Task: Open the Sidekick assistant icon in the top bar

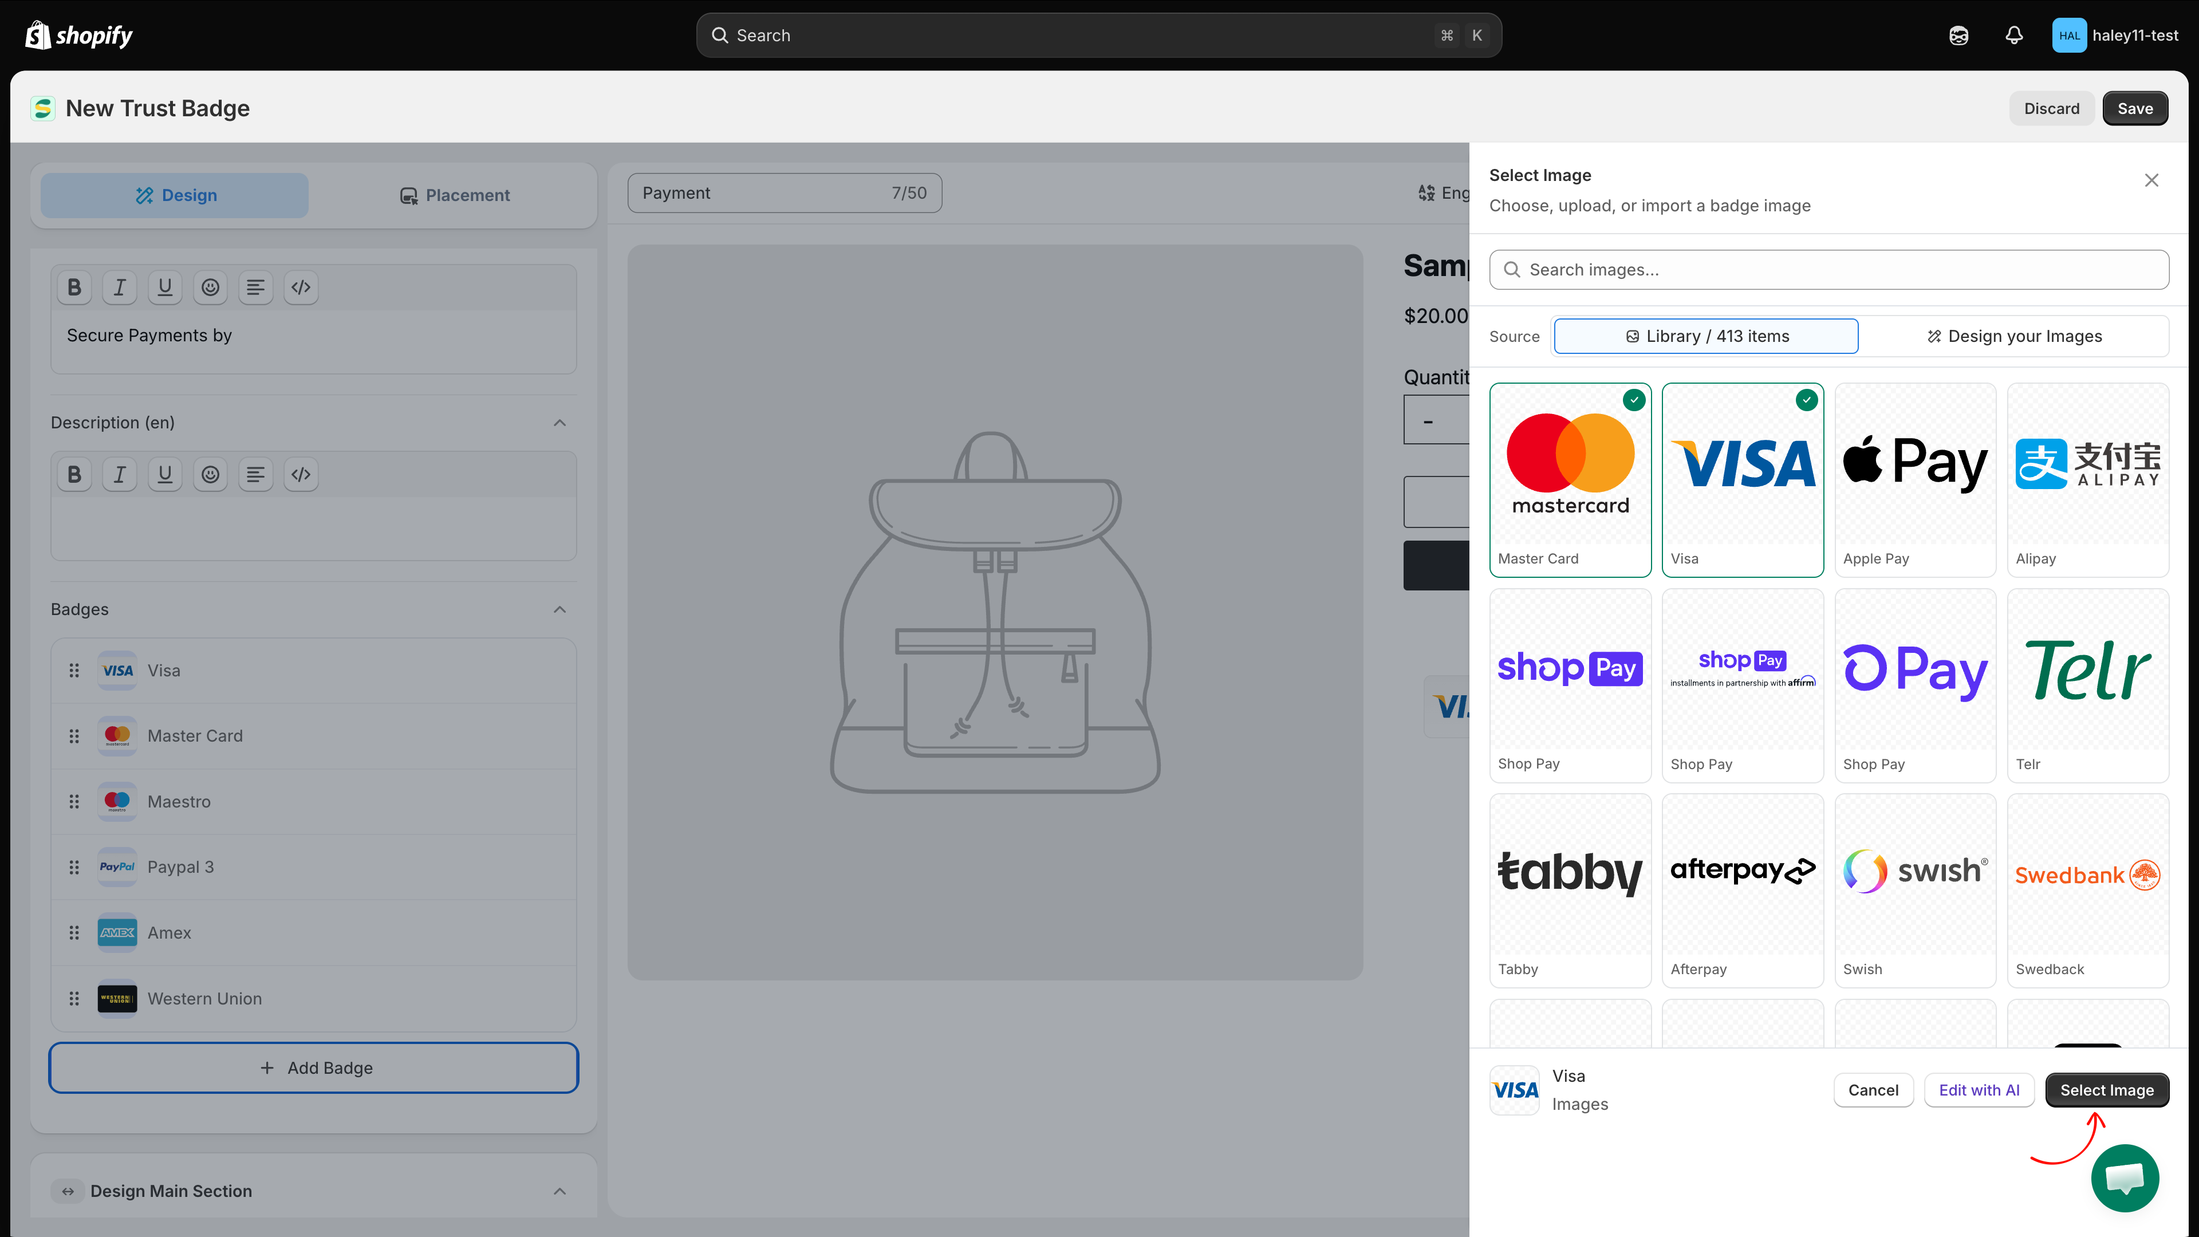Action: coord(1958,35)
